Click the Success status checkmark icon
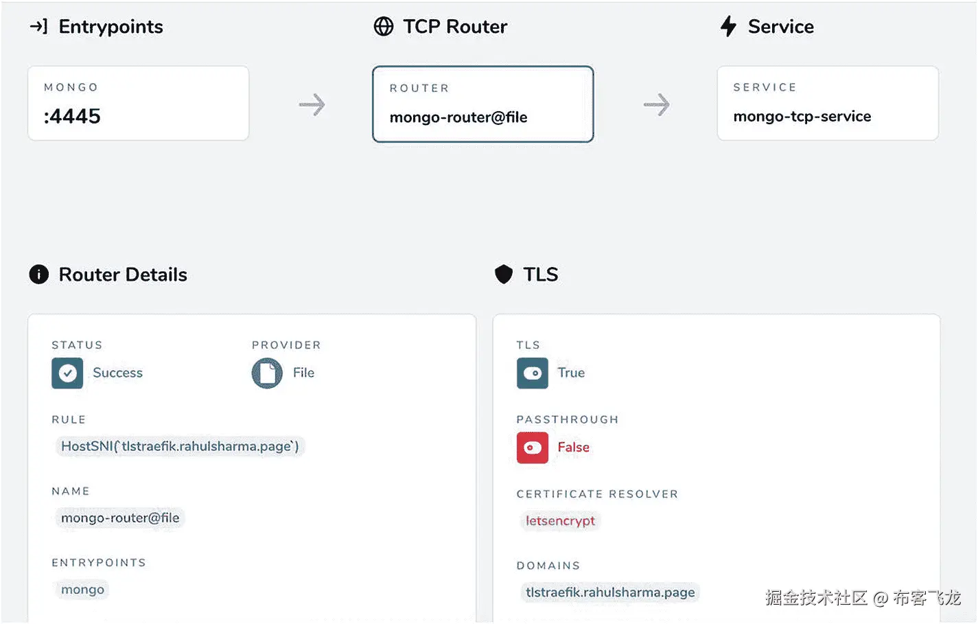978x624 pixels. point(67,373)
